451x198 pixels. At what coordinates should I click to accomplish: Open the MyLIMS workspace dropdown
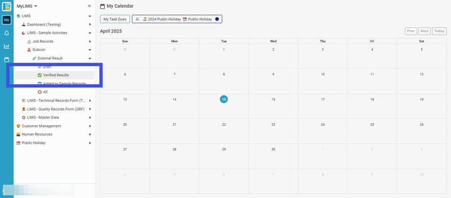click(27, 6)
